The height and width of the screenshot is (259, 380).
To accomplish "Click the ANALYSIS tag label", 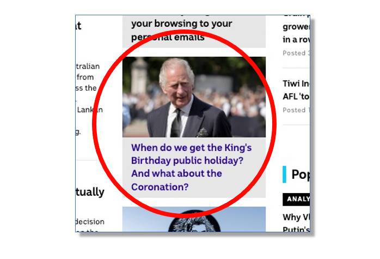I will [296, 199].
